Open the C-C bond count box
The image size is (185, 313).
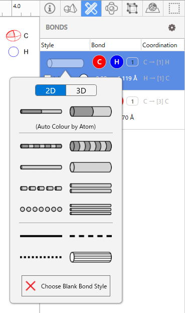point(132,101)
